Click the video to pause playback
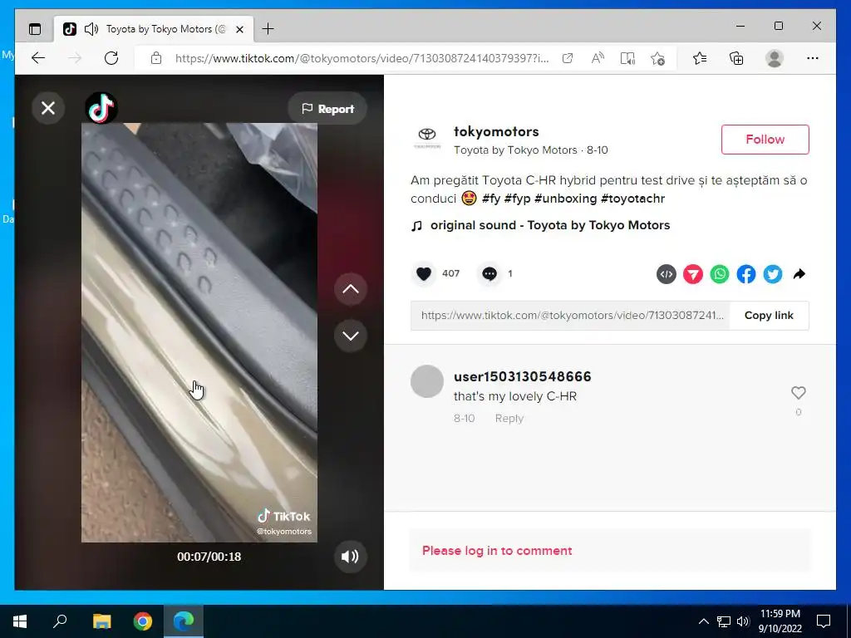 pyautogui.click(x=199, y=332)
